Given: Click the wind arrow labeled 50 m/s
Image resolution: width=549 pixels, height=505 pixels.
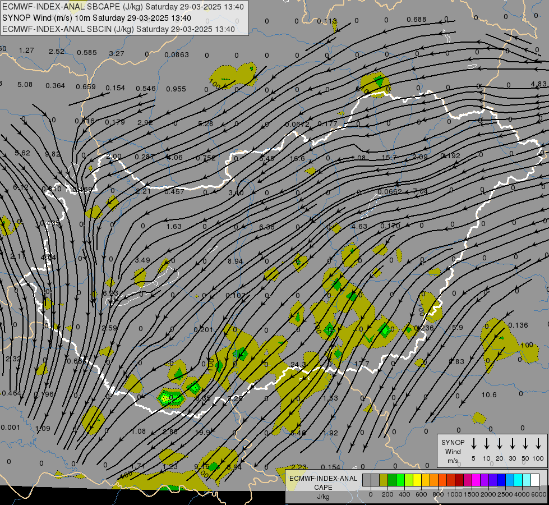Looking at the screenshot, I should coord(525,444).
